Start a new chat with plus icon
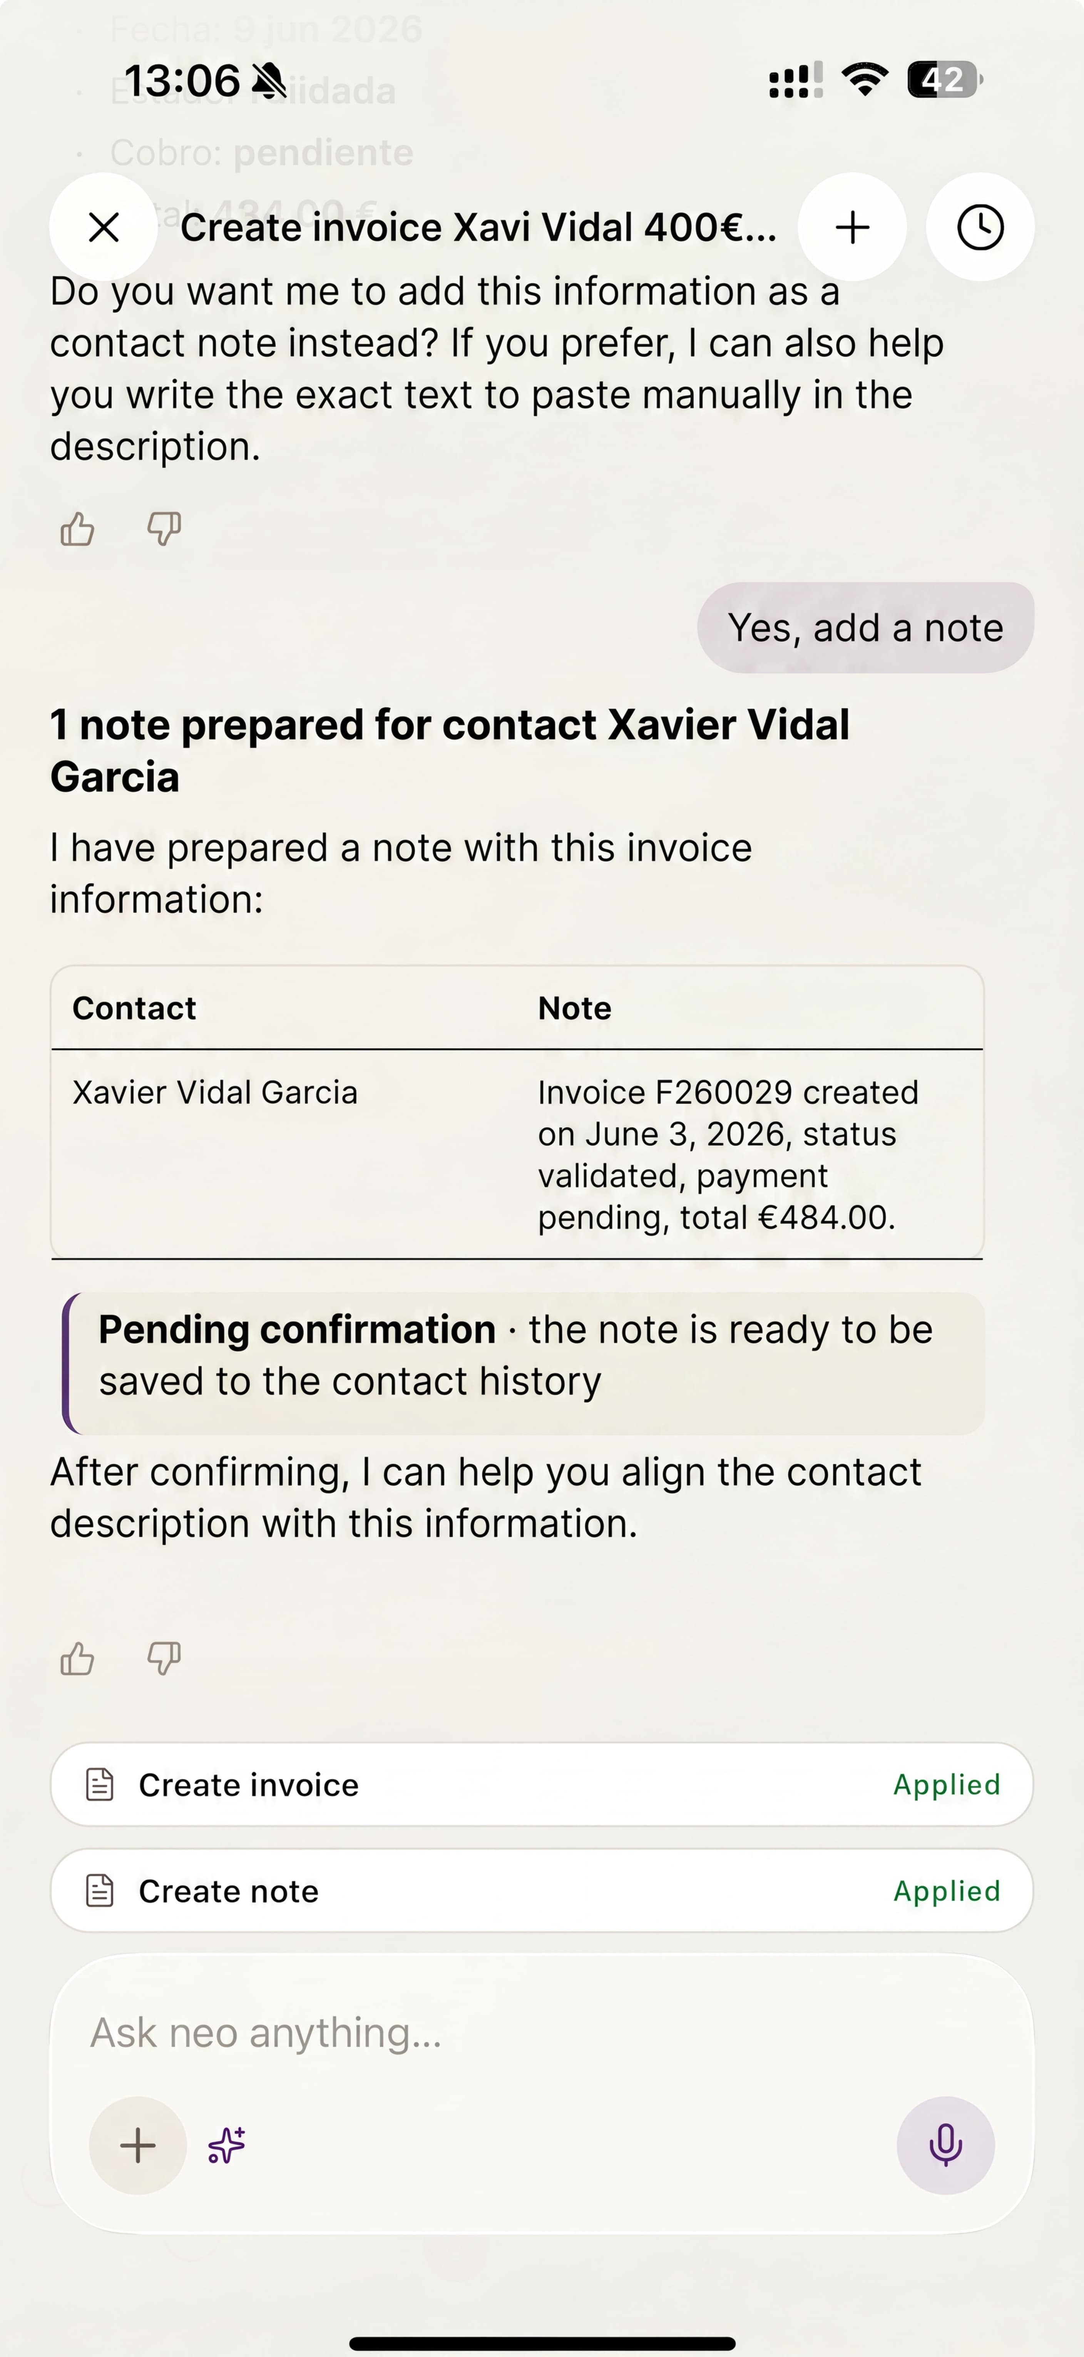1084x2357 pixels. (x=851, y=227)
